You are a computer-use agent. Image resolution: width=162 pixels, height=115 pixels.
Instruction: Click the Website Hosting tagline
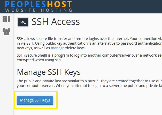tap(39, 10)
